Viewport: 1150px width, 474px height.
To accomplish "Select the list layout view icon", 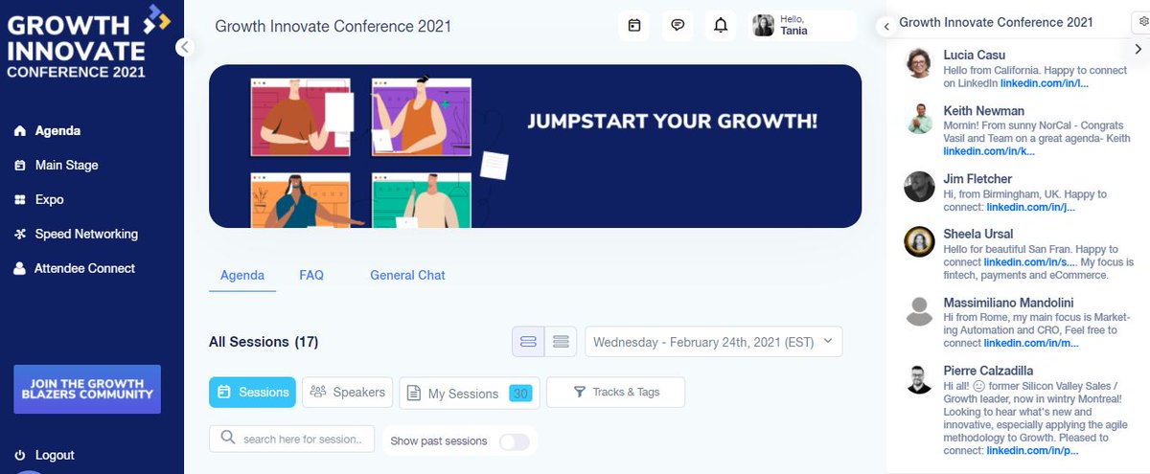I will [561, 342].
